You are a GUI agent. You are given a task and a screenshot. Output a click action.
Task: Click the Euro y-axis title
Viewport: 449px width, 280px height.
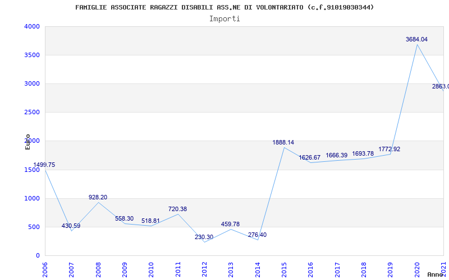click(x=28, y=142)
